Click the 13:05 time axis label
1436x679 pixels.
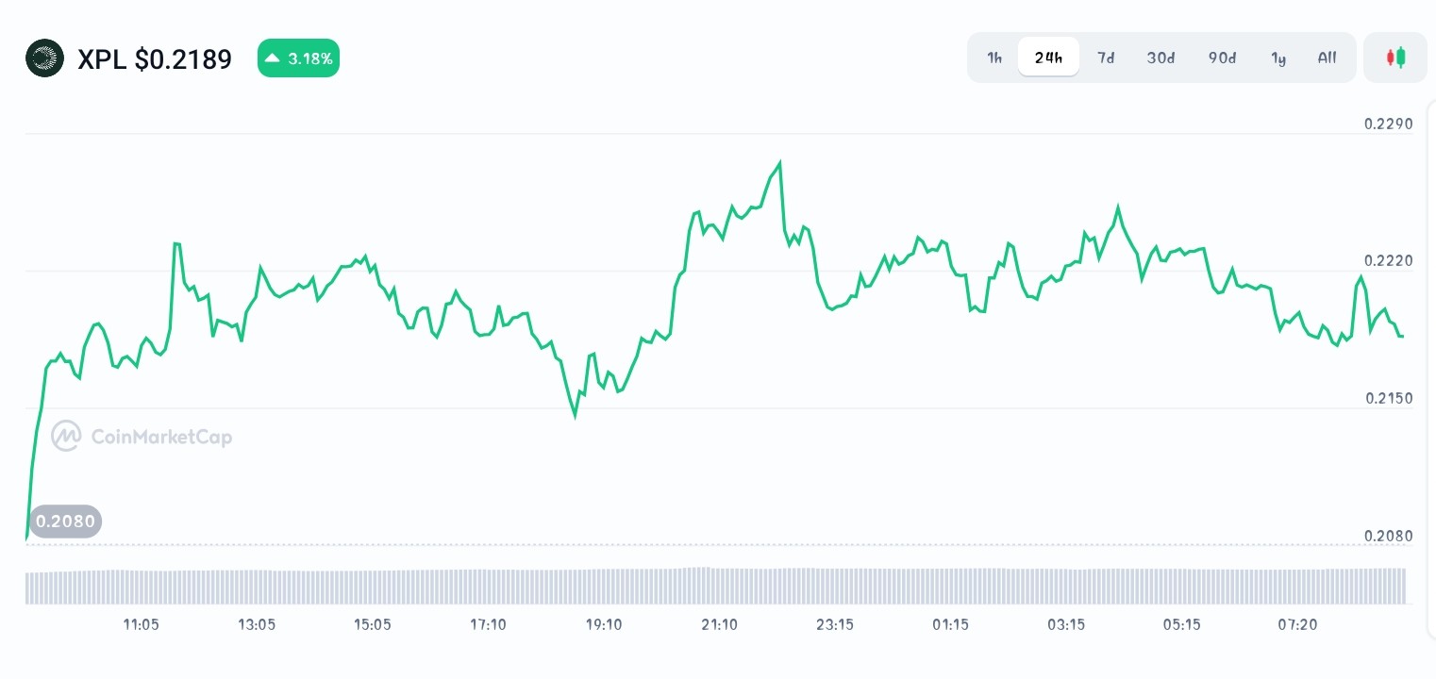[x=257, y=624]
